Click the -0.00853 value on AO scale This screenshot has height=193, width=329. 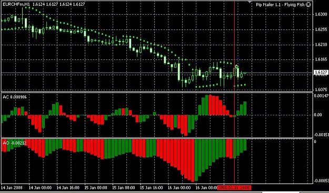[x=321, y=180]
